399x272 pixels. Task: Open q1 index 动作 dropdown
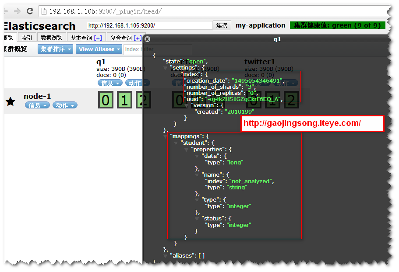click(138, 83)
